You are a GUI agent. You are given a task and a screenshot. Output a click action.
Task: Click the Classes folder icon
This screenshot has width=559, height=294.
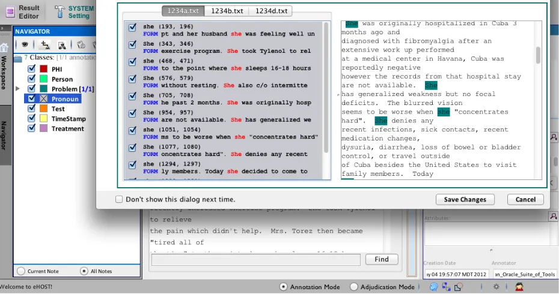pyautogui.click(x=18, y=58)
